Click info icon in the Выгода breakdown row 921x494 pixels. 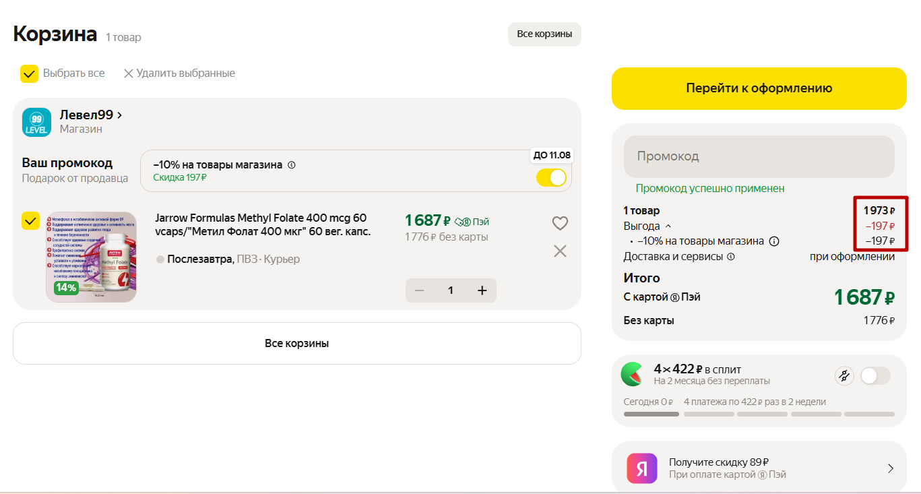pos(774,241)
